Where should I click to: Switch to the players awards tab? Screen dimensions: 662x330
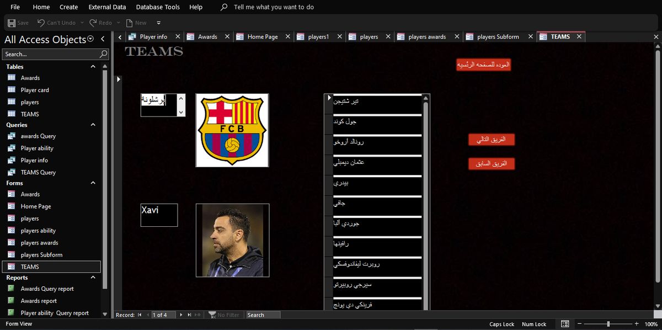427,36
